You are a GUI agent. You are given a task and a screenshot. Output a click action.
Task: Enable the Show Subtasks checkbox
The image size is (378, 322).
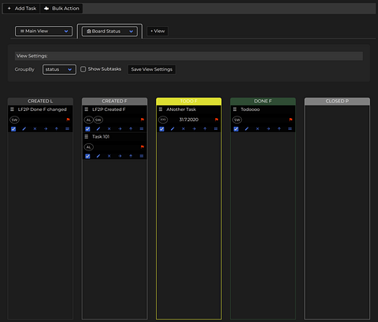click(x=83, y=69)
